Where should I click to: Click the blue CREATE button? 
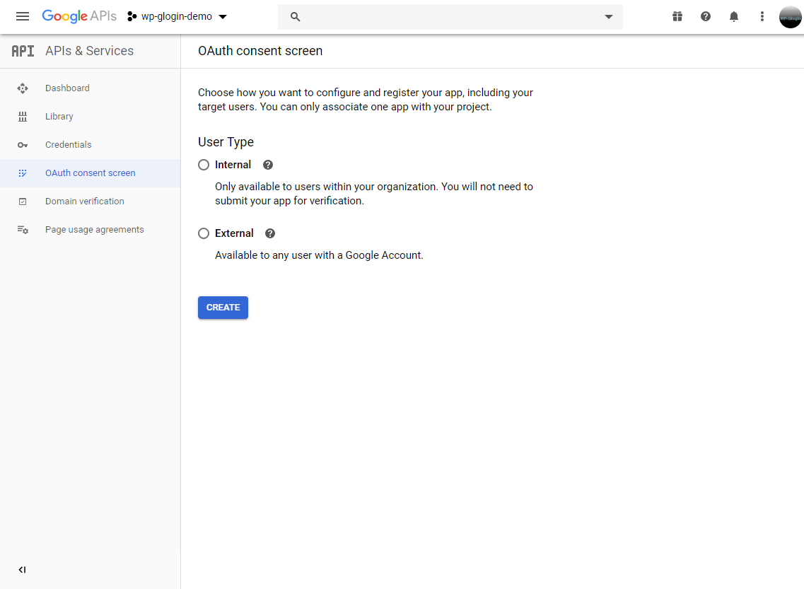click(223, 308)
